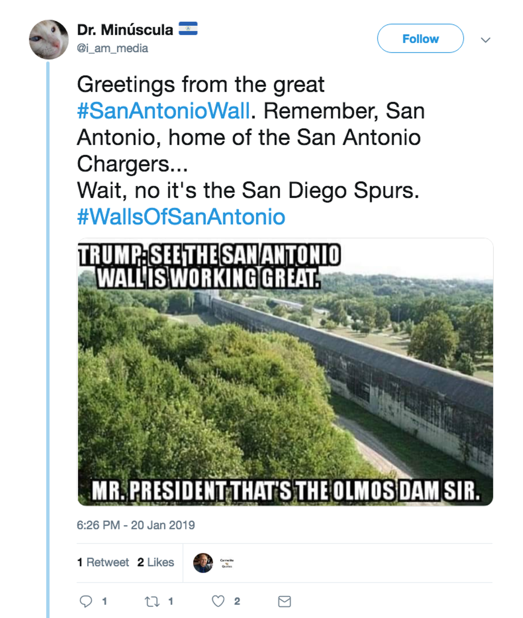Click the first liker's face avatar
This screenshot has height=618, width=523.
pyautogui.click(x=203, y=563)
